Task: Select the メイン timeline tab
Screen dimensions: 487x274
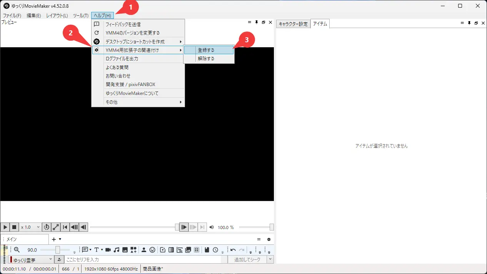Action: [x=25, y=239]
